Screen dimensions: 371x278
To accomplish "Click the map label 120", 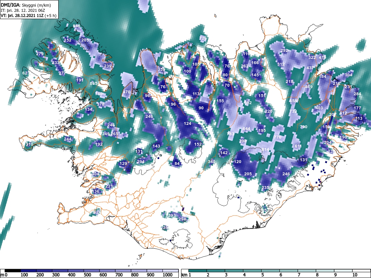I will [x=237, y=162].
